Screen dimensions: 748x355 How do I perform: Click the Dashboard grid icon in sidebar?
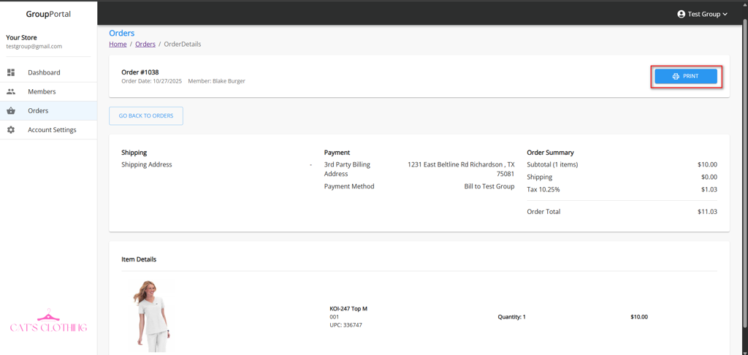[11, 72]
